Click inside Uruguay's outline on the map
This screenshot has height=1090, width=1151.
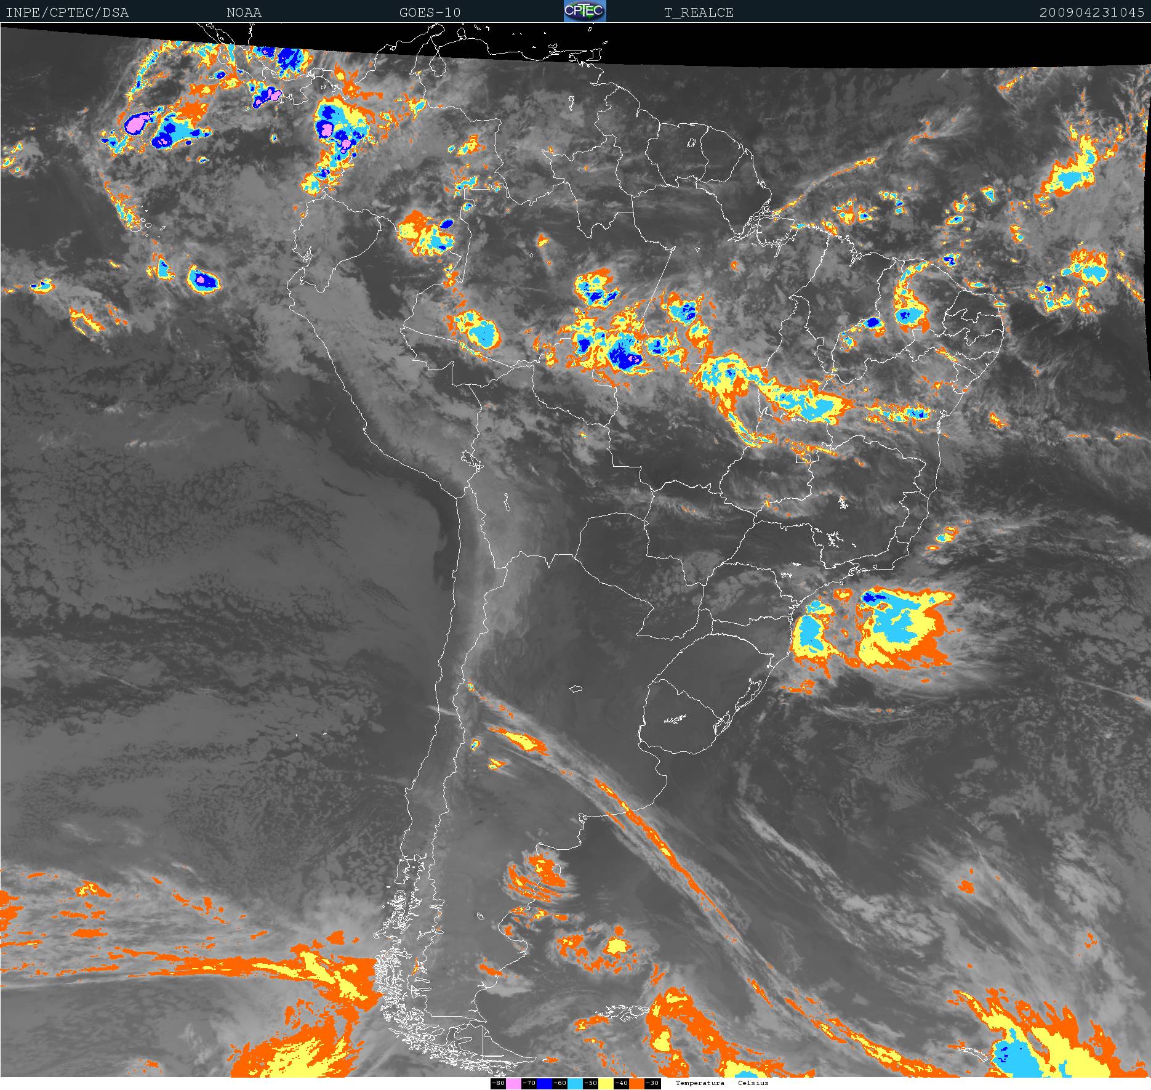[x=683, y=714]
